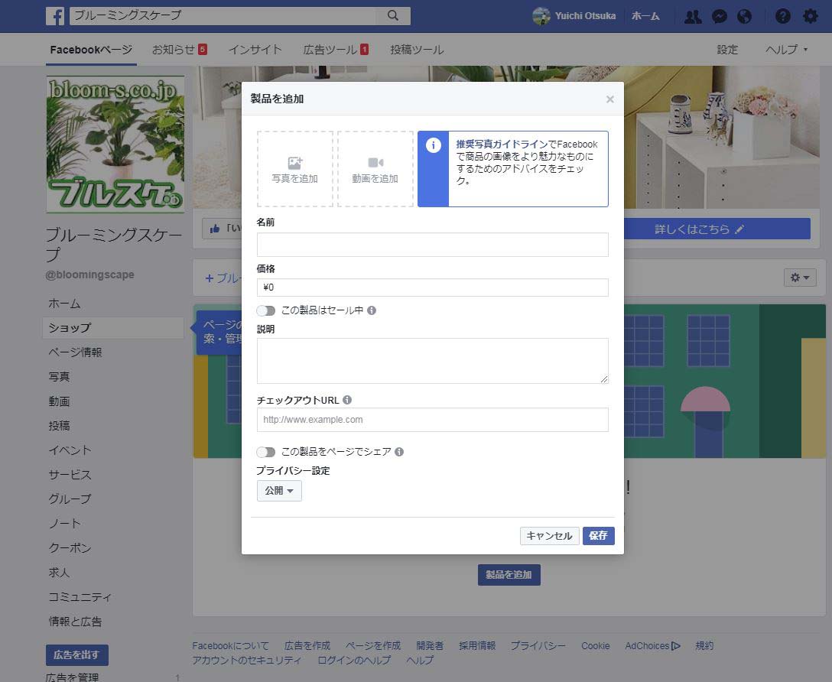Viewport: 832px width, 682px height.
Task: Click the 説明 text area
Action: (433, 361)
